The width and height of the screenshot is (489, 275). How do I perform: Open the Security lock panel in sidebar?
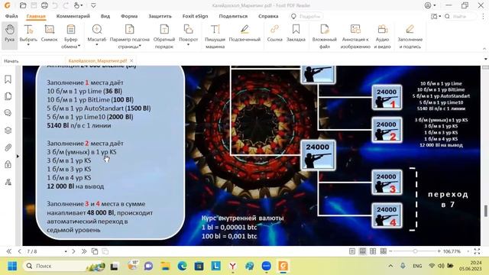[8, 164]
